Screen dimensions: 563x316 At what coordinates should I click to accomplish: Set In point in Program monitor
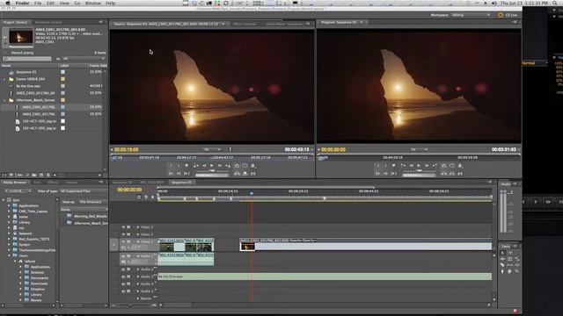(x=377, y=166)
